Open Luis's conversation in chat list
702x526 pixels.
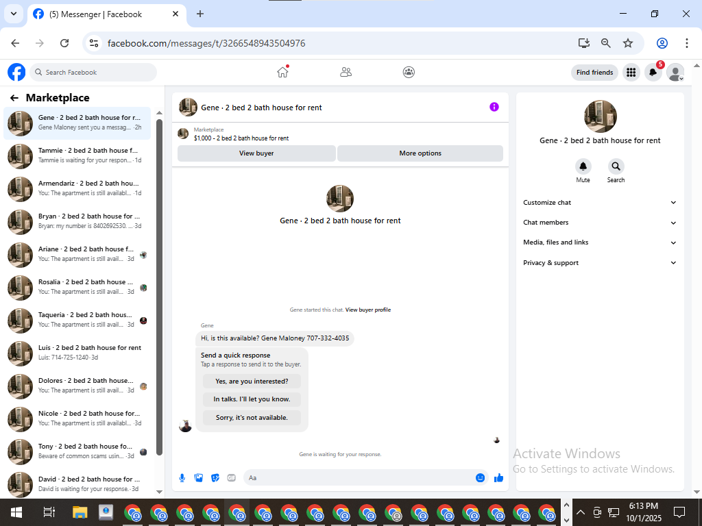[x=77, y=353]
